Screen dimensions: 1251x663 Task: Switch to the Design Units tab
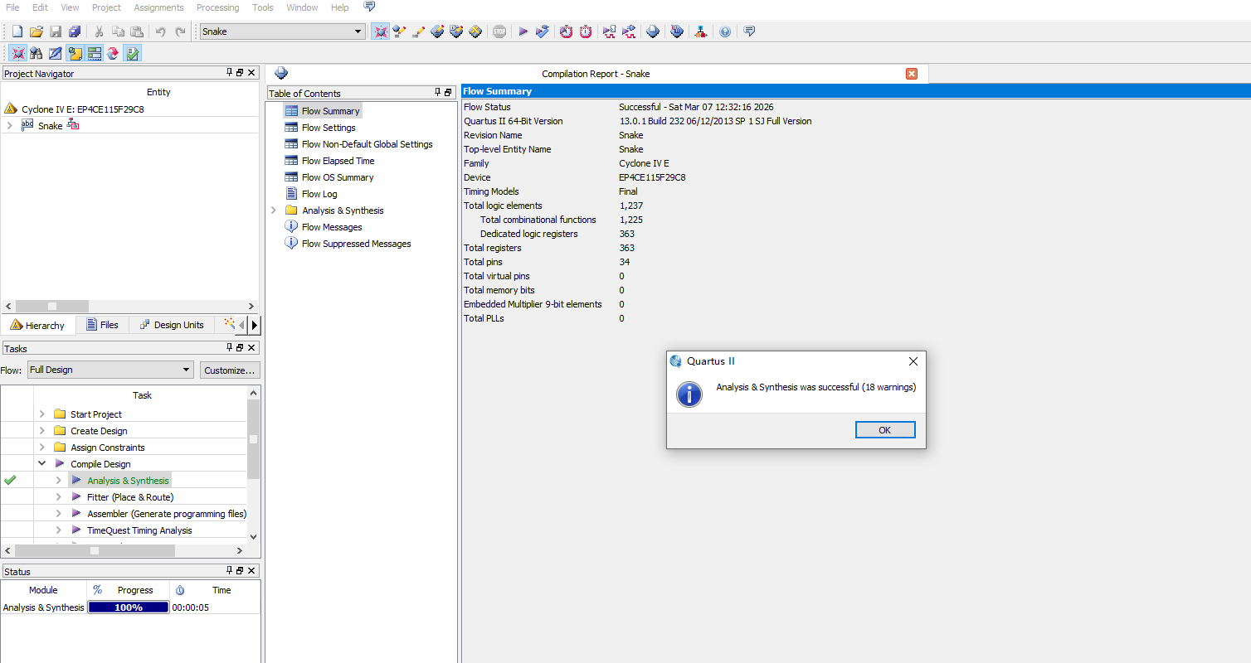[171, 325]
